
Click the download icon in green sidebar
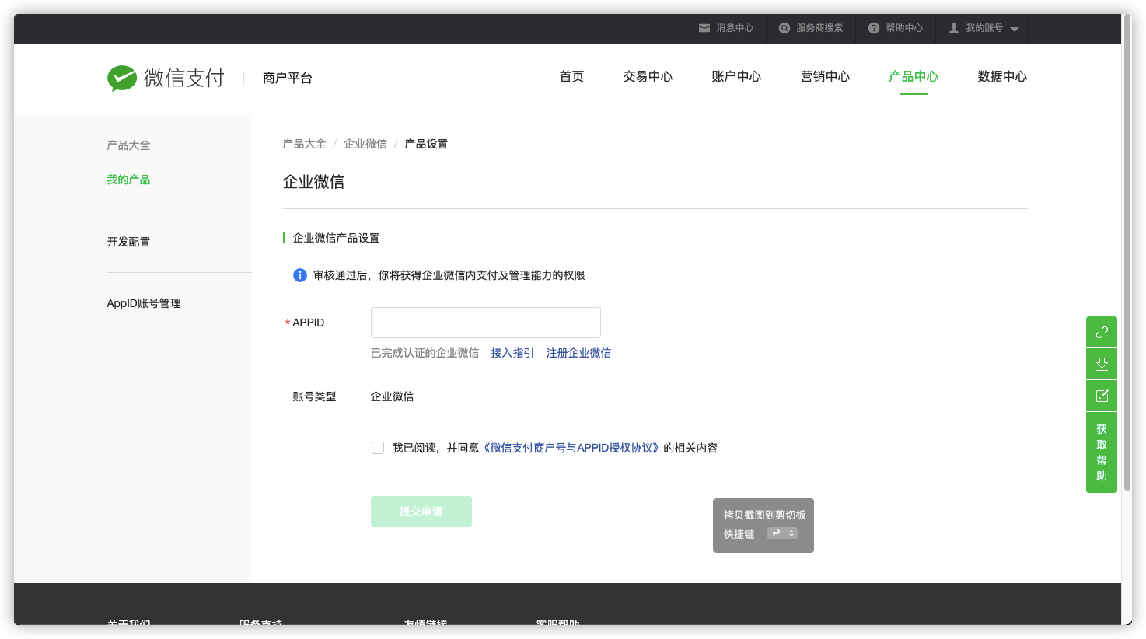[x=1102, y=364]
